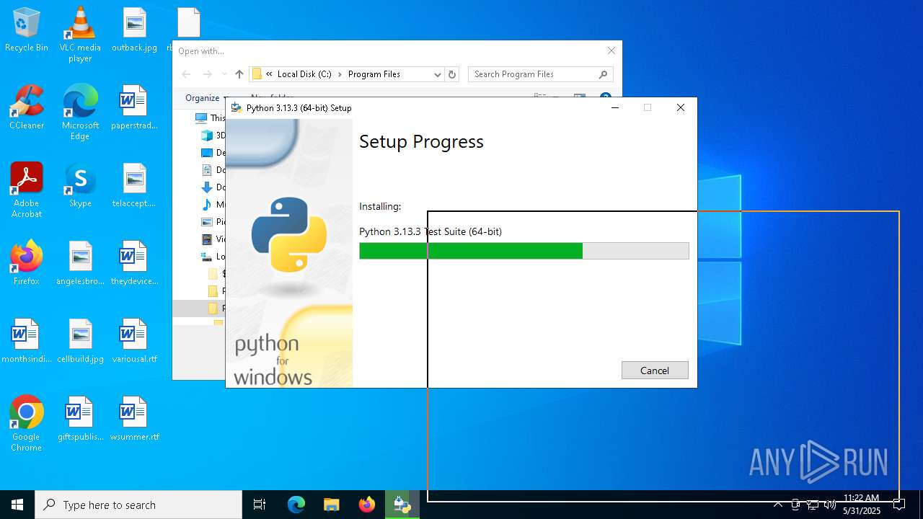Select the cellbuild.jpg desktop file

[80, 341]
